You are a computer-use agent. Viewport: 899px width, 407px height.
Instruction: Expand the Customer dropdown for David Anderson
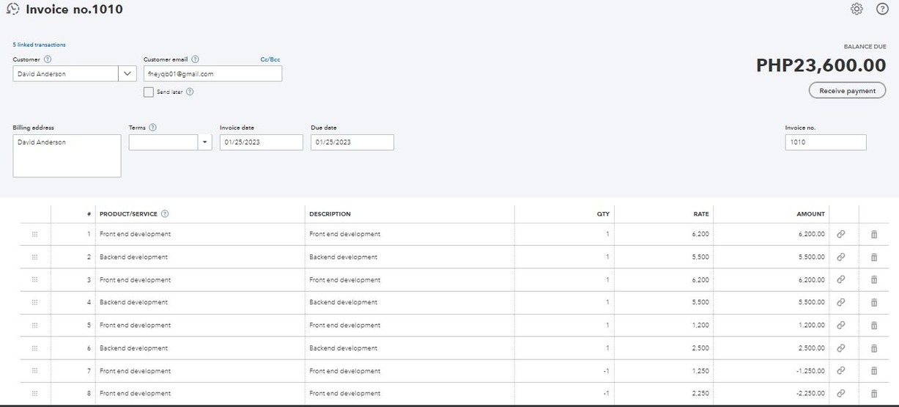[x=127, y=74]
